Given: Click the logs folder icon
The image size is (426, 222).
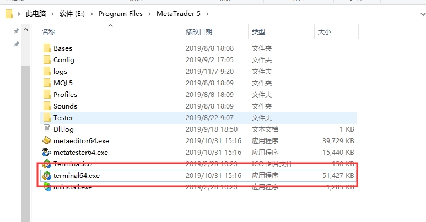Looking at the screenshot, I should [47, 71].
